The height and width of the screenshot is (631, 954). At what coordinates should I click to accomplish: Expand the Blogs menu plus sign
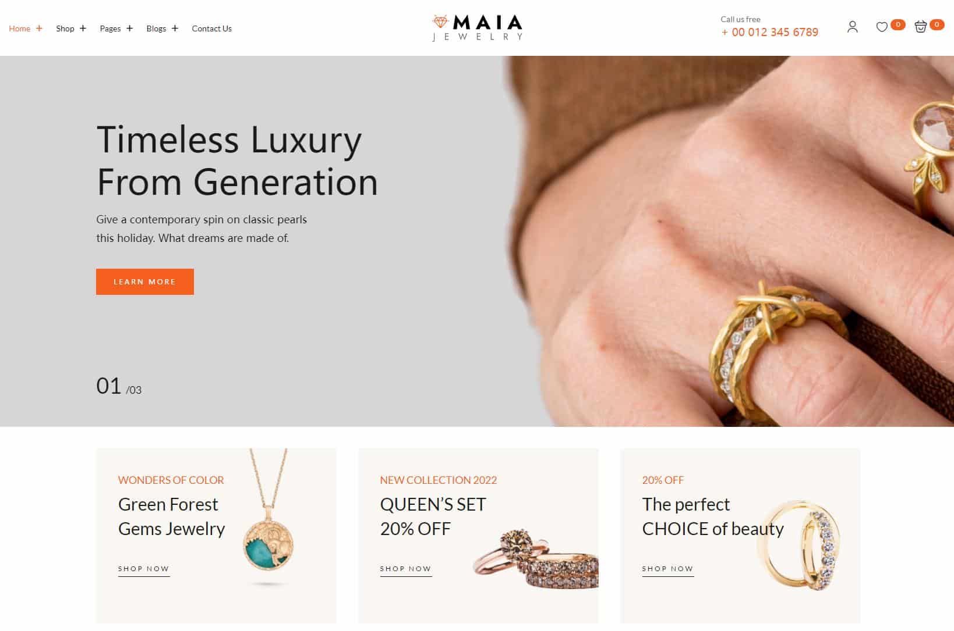(175, 28)
